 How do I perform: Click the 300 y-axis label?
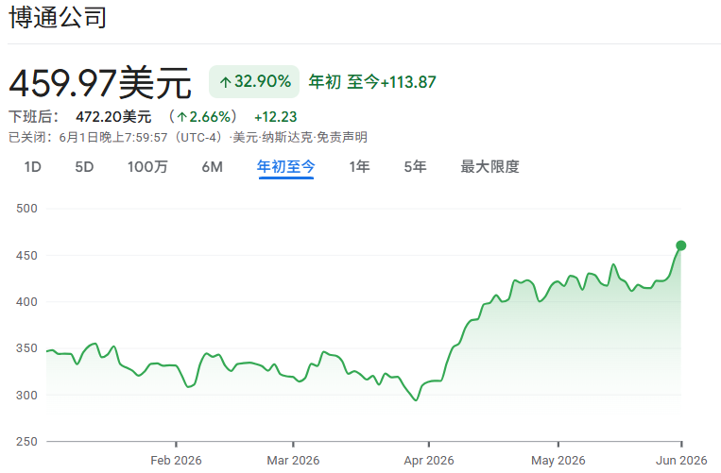(x=26, y=395)
